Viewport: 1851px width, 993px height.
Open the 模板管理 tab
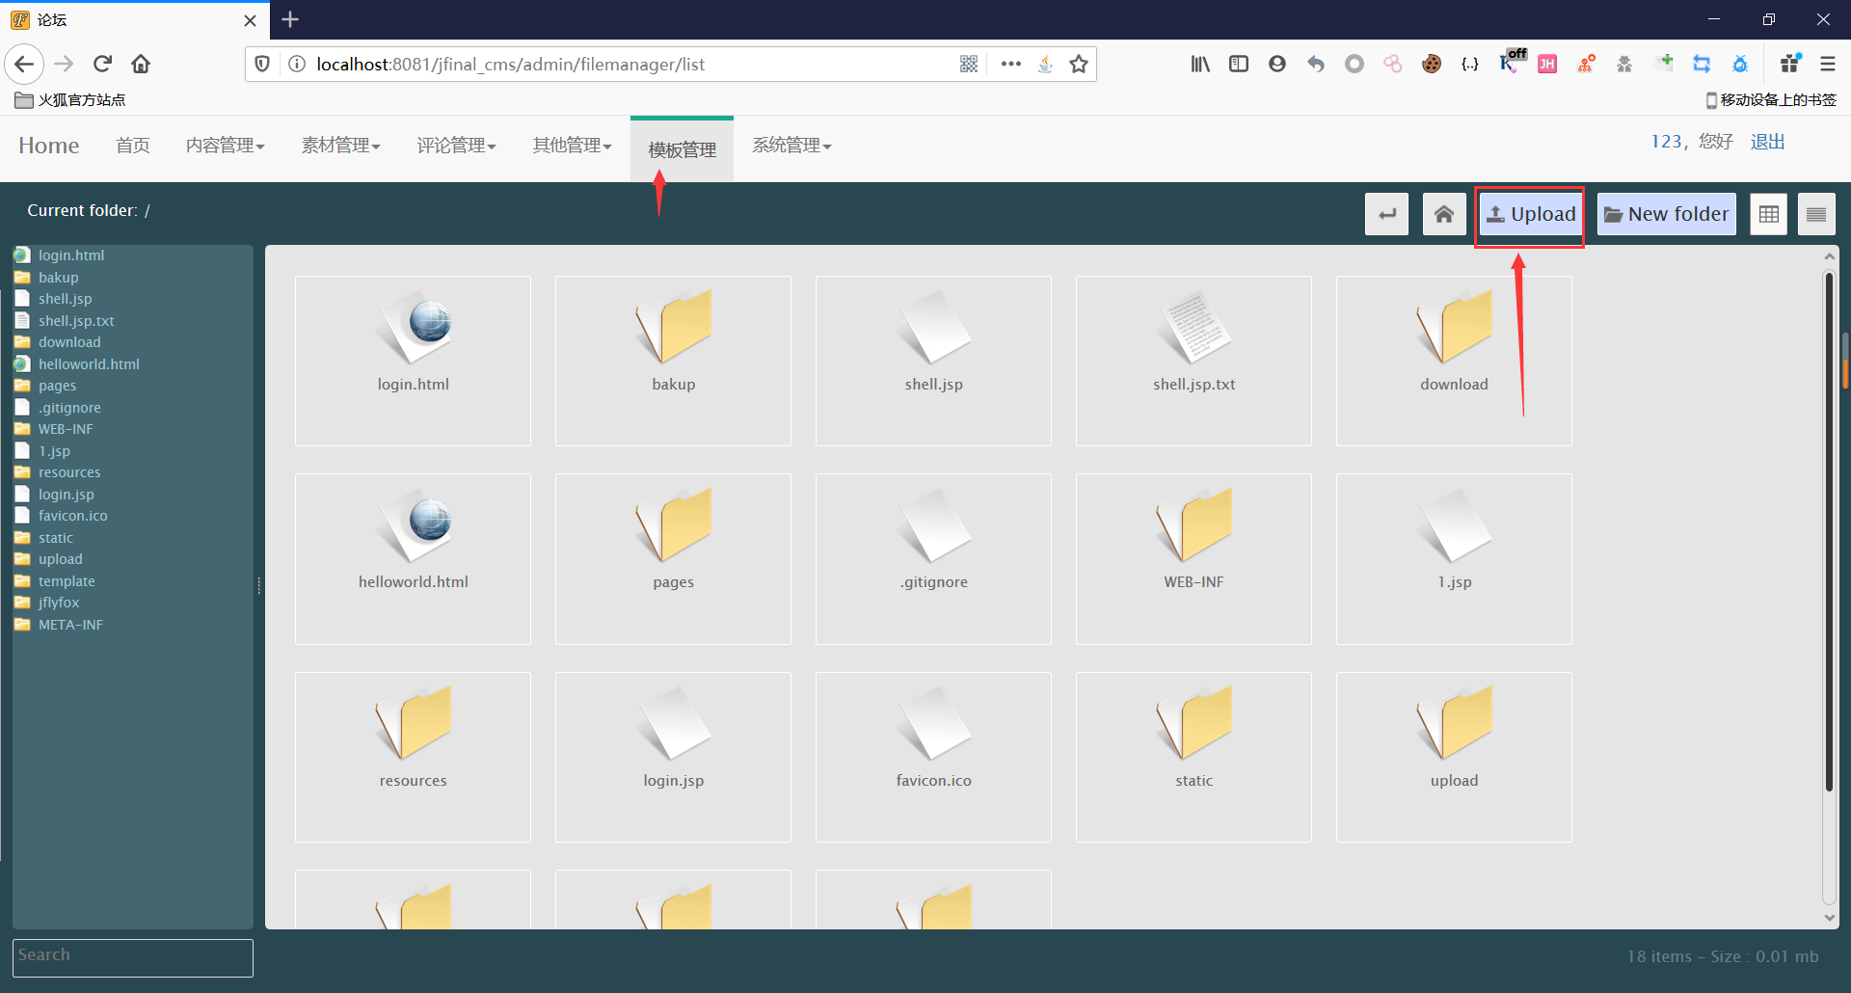coord(682,149)
